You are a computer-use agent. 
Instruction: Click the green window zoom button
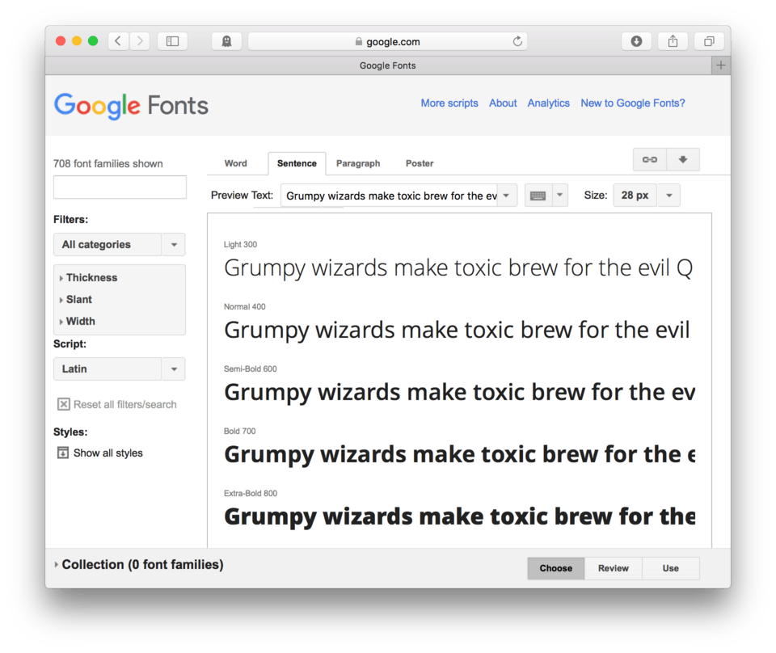point(92,41)
